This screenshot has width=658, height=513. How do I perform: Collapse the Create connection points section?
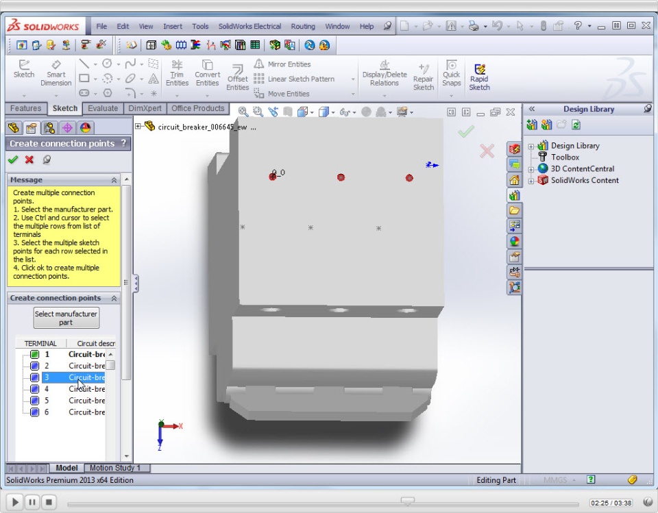point(114,298)
